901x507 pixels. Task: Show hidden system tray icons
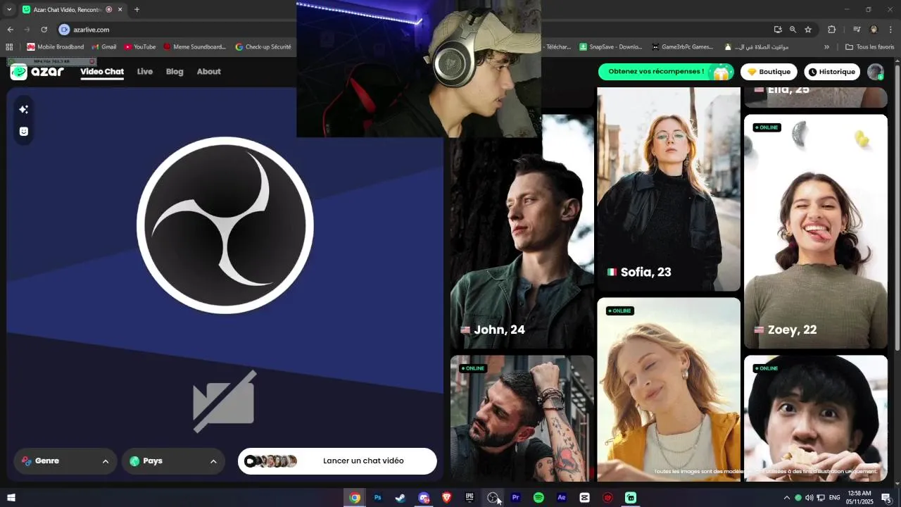[x=786, y=498]
